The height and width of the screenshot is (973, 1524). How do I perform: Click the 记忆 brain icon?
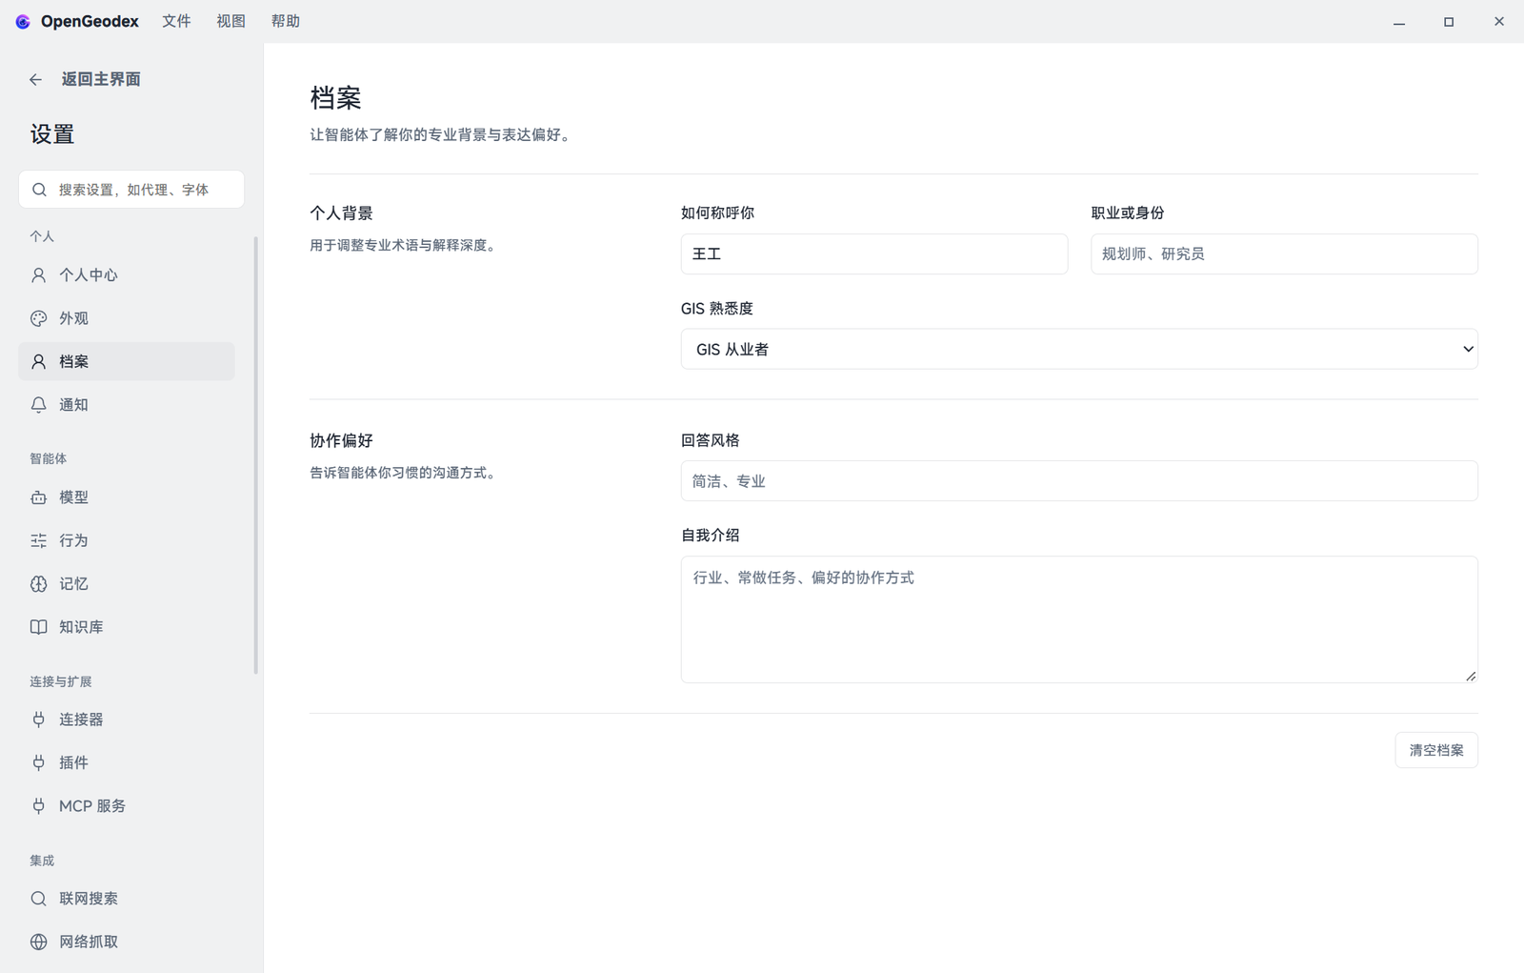38,584
